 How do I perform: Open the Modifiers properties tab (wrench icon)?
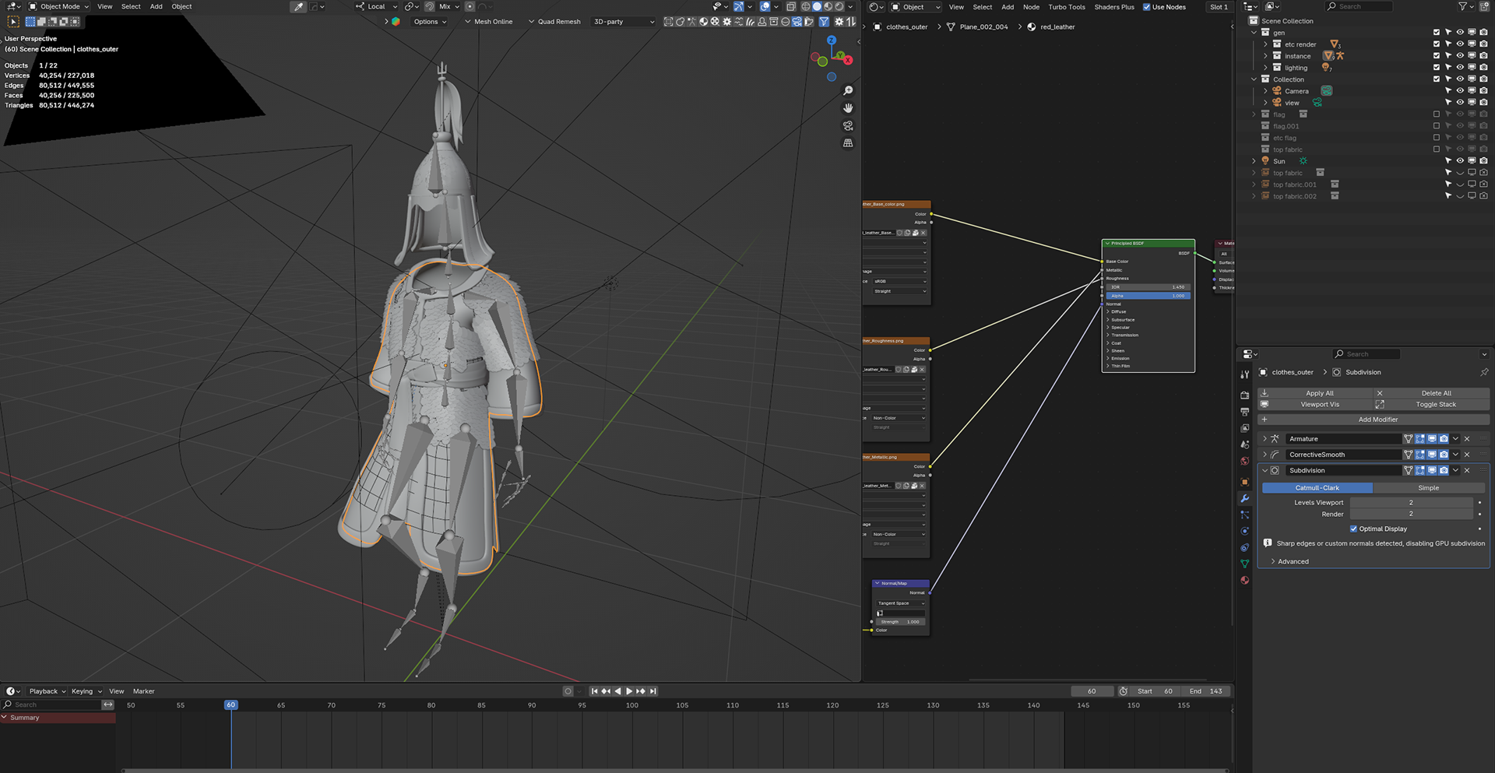[x=1244, y=499]
